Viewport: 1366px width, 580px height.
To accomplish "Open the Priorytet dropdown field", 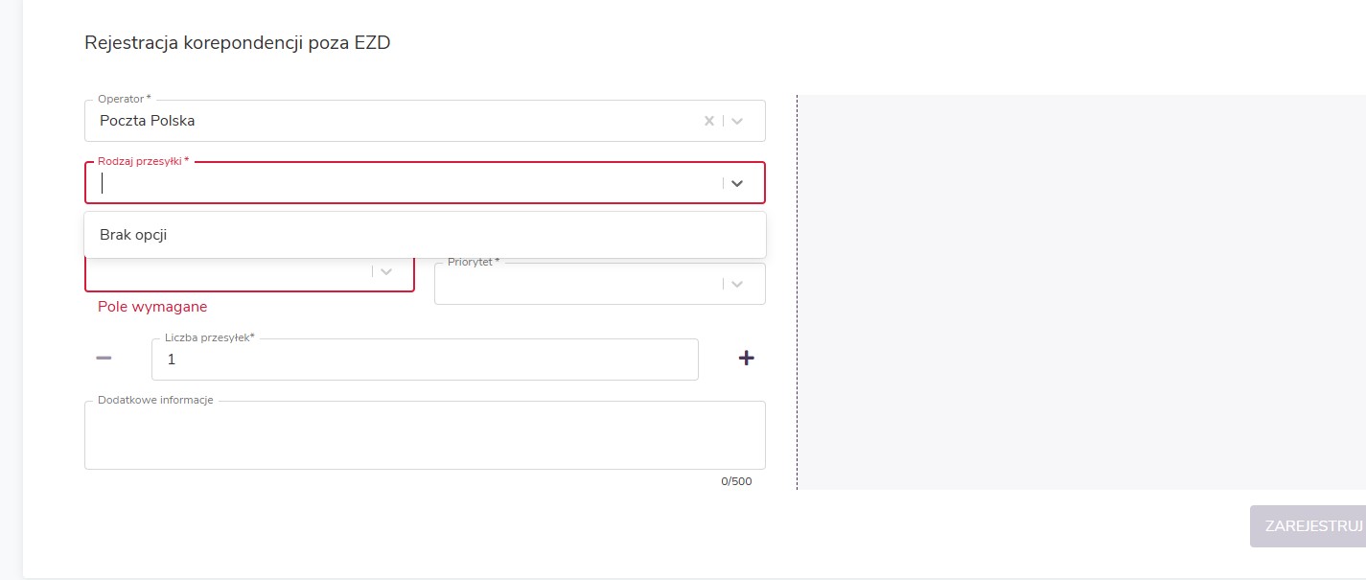I will (575, 285).
